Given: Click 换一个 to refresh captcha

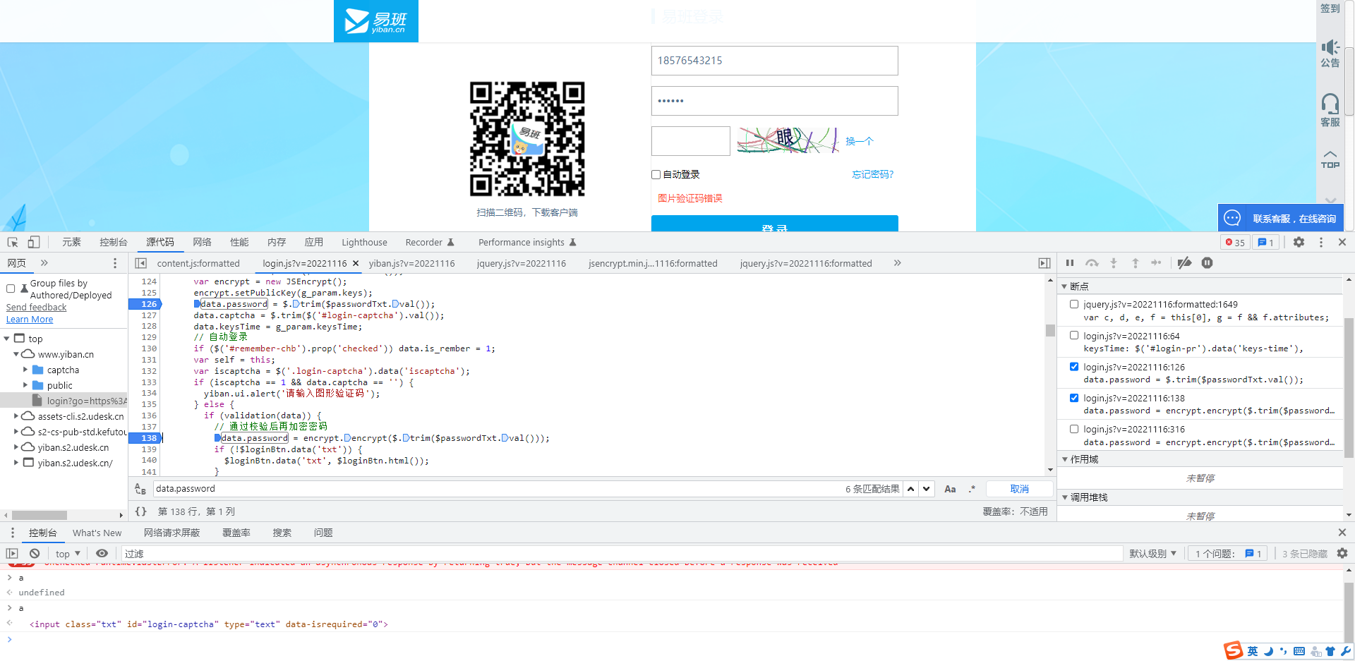Looking at the screenshot, I should 859,141.
